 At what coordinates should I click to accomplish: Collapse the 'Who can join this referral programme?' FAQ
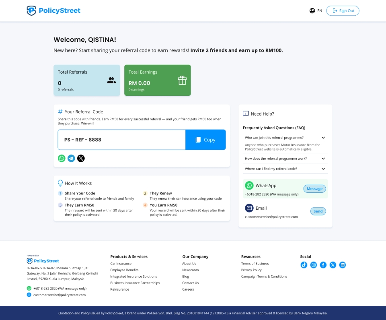coord(323,138)
